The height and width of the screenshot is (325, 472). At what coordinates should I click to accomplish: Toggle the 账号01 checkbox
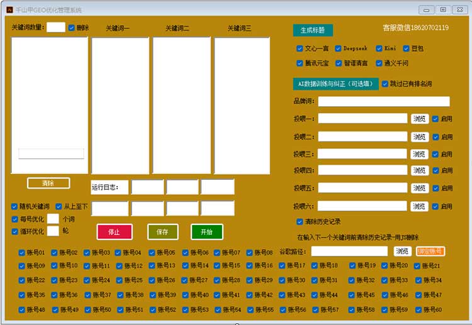point(22,253)
